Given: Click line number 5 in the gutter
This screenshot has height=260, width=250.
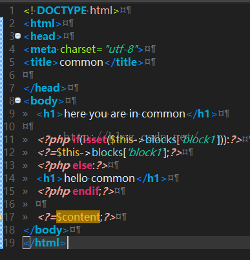Looking at the screenshot, I should pos(12,62).
